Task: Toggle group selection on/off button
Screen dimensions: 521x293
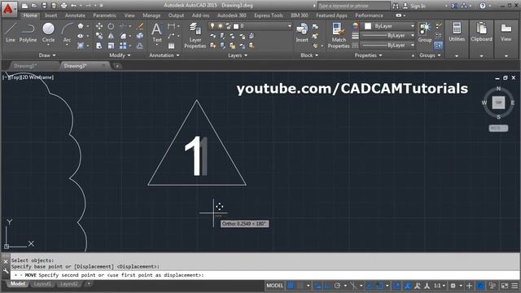Action: point(438,46)
